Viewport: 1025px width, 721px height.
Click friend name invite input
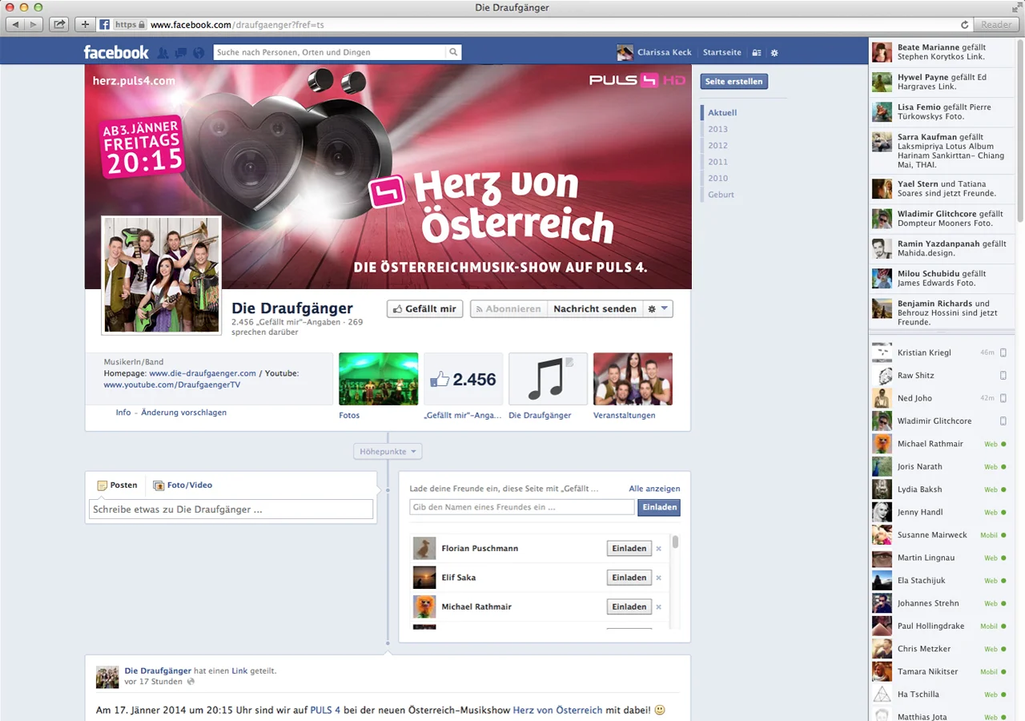coord(521,507)
